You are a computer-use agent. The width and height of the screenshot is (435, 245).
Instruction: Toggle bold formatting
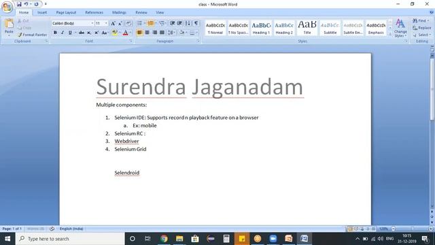(x=55, y=33)
